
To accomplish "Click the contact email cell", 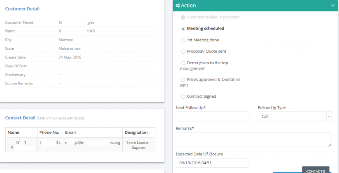I will point(93,145).
